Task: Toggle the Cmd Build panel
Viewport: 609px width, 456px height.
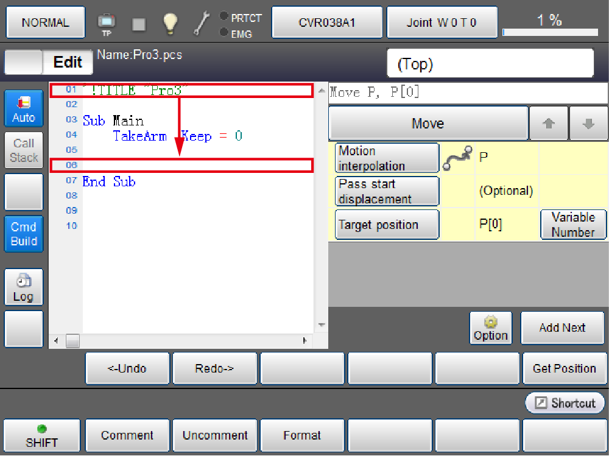Action: click(x=24, y=234)
